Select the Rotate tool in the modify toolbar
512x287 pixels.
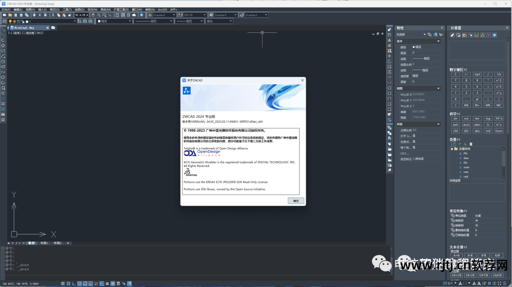[x=389, y=61]
